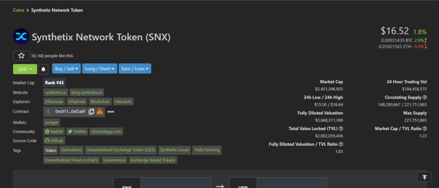This screenshot has height=188, width=439.
Task: Copy the contract address with copy icon
Action: point(91,112)
